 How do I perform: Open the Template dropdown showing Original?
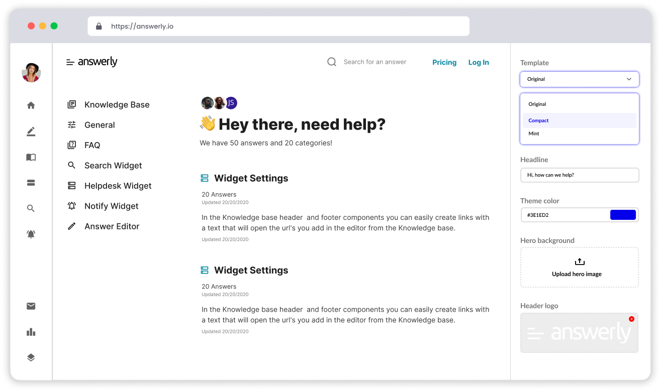click(580, 79)
